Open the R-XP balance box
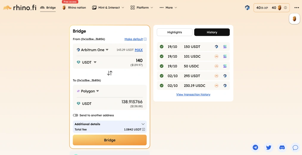This screenshot has height=155, width=302. tap(271, 8)
